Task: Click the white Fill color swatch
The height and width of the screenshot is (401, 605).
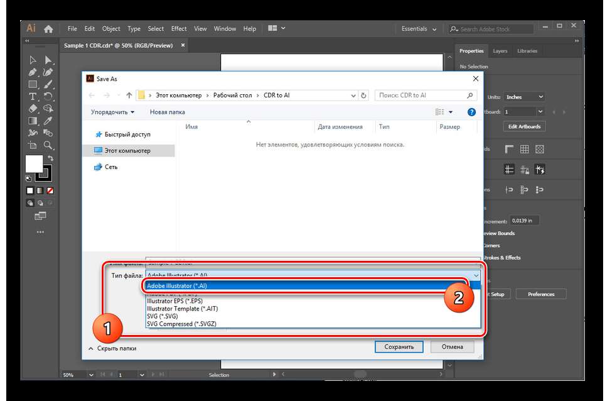Action: point(34,164)
